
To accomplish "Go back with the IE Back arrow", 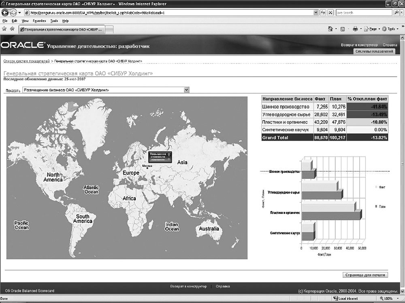I will [5, 13].
